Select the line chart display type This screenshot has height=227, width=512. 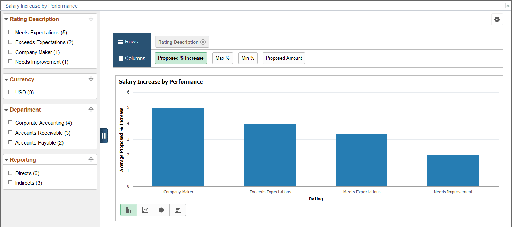click(x=145, y=210)
